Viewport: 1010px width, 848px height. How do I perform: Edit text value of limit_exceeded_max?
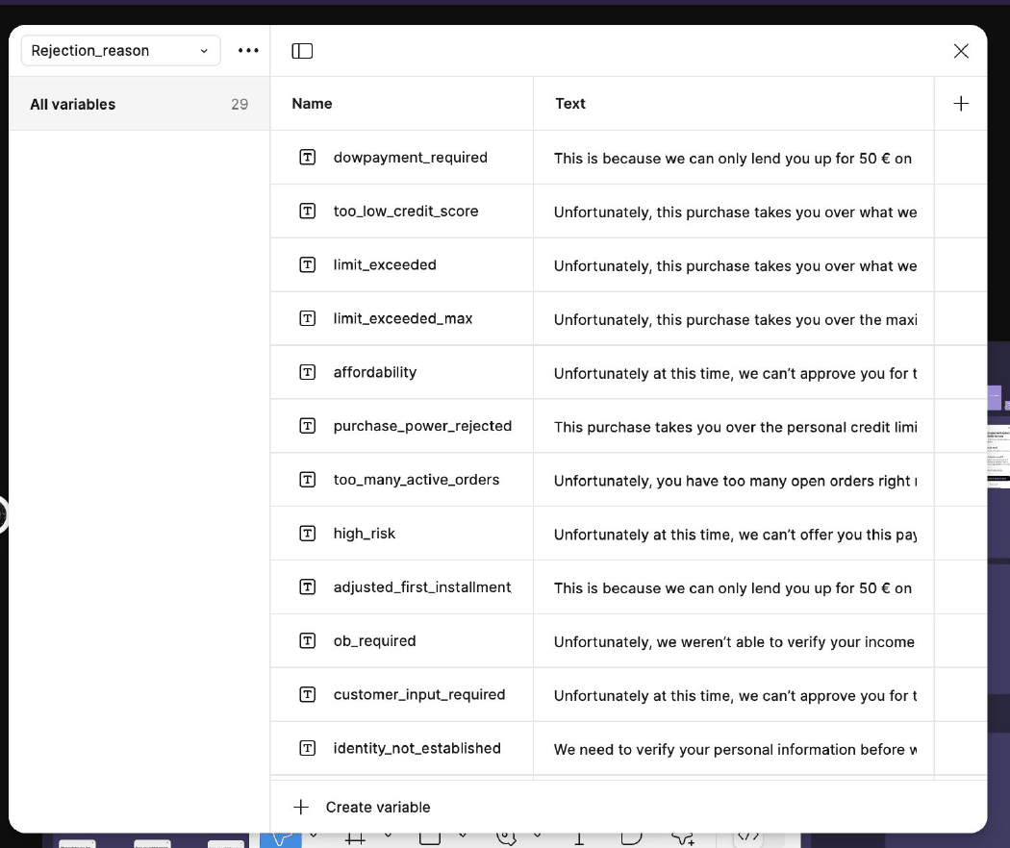(x=734, y=319)
